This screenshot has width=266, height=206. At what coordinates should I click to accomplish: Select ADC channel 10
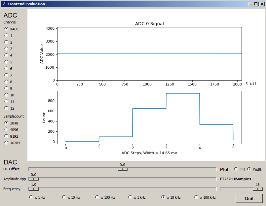coord(6,95)
